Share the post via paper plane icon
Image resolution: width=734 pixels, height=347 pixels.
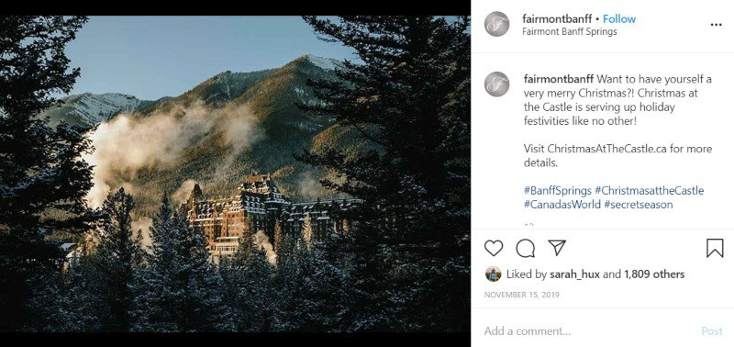557,248
